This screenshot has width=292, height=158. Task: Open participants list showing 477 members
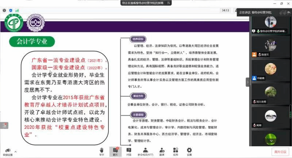click(x=146, y=151)
